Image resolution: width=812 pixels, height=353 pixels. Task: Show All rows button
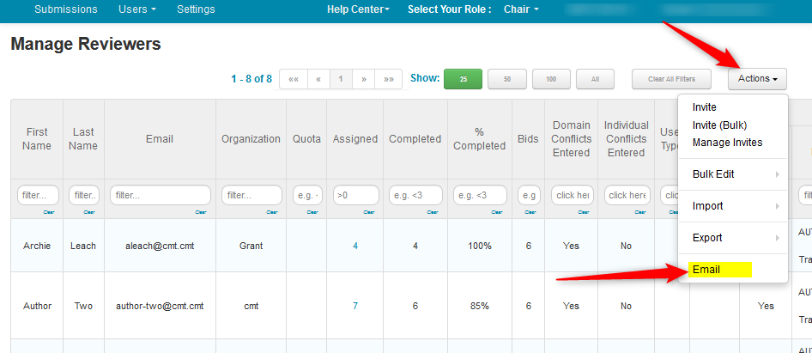(x=595, y=79)
